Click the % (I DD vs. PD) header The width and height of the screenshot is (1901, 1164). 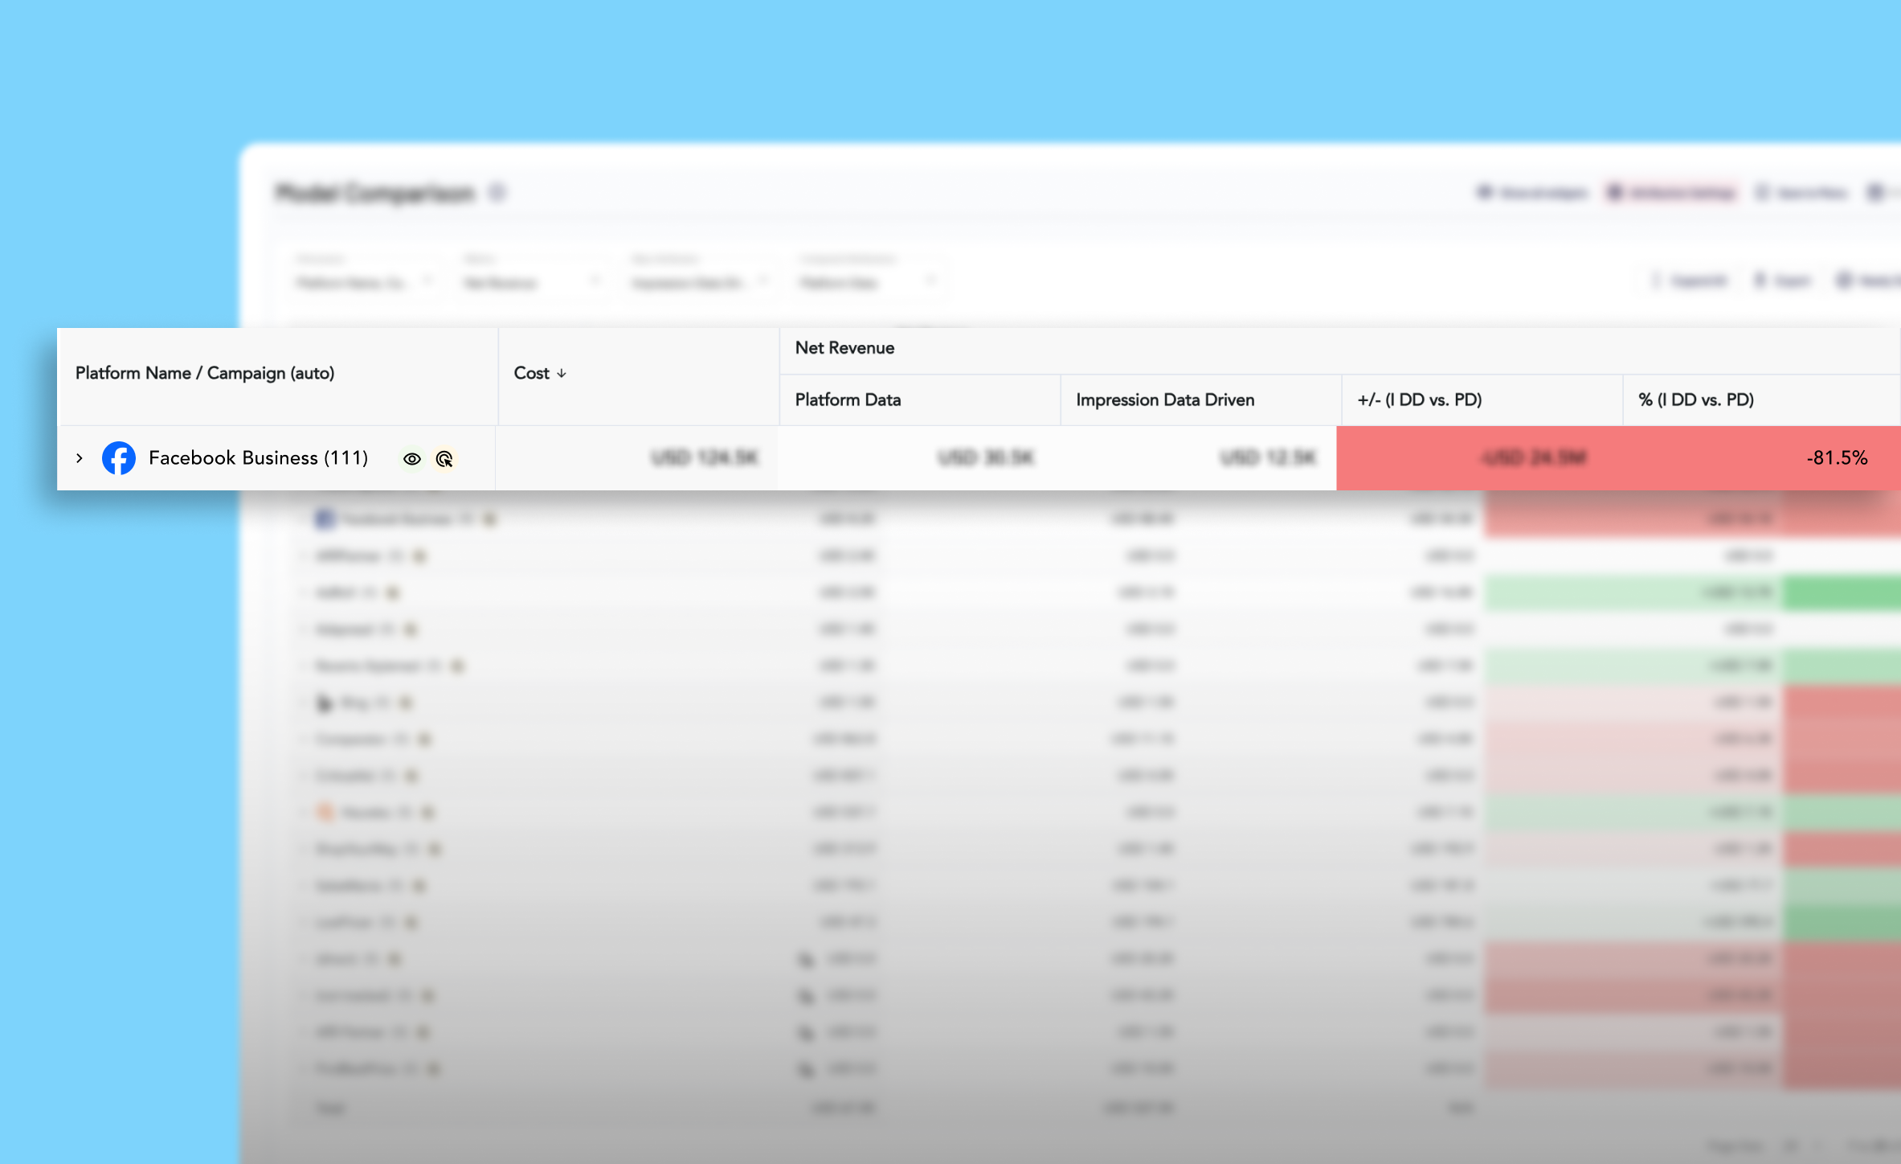1696,400
